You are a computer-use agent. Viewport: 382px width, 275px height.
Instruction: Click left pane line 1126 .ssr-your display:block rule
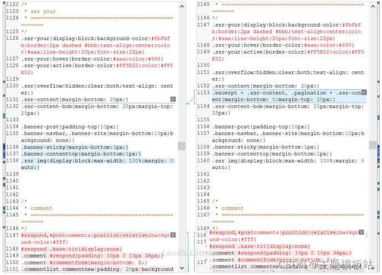point(95,45)
